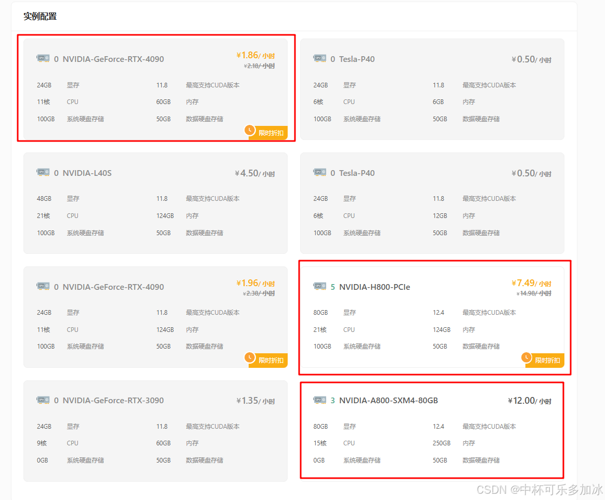Screen dimensions: 605x500
Task: Click the GPU icon beside NVIDIA-GeForce-RTX-3090
Action: tap(43, 400)
